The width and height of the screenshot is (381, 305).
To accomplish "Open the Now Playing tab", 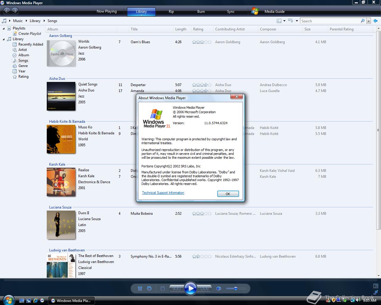I will (x=107, y=11).
